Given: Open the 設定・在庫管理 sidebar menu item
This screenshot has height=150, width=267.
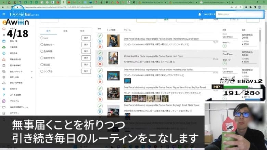Looking at the screenshot, I should [16, 83].
